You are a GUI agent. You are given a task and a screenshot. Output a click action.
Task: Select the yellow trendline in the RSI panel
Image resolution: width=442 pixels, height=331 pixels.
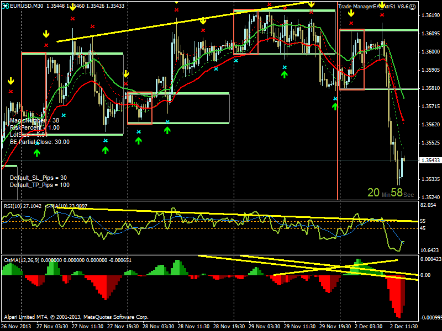click(237, 215)
